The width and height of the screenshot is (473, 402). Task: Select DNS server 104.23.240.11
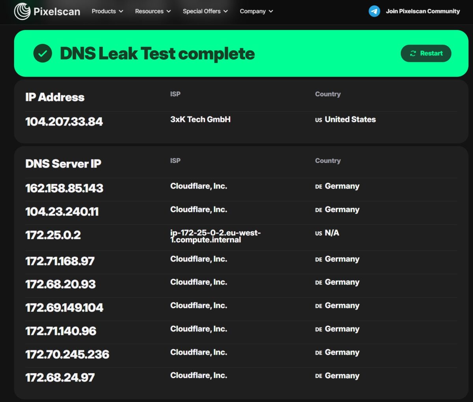tap(62, 212)
